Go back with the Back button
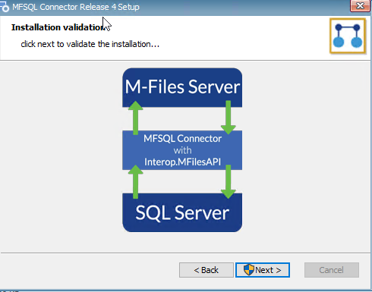The image size is (372, 292). pos(206,270)
